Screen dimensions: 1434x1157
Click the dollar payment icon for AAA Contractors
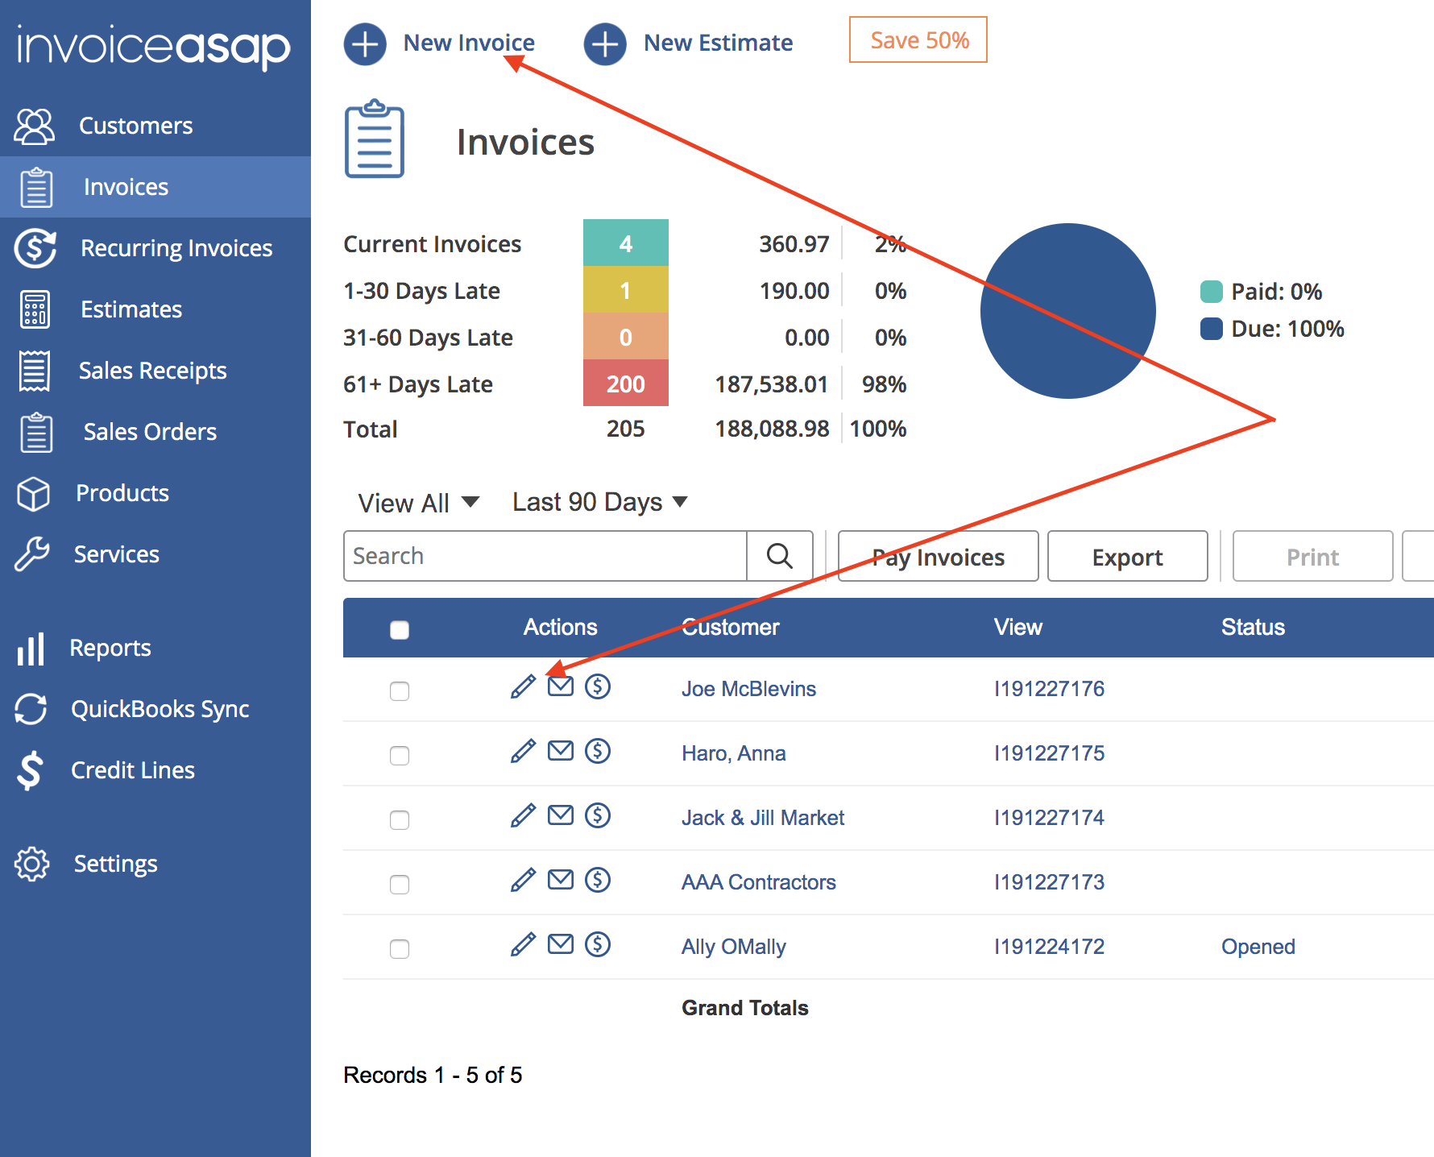click(x=598, y=880)
